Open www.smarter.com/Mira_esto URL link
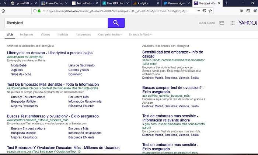 pos(38,120)
